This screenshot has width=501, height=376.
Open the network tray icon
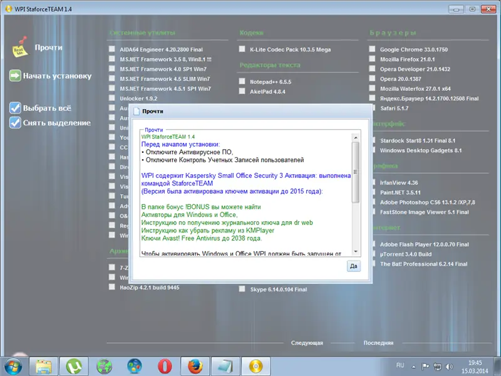(x=437, y=367)
